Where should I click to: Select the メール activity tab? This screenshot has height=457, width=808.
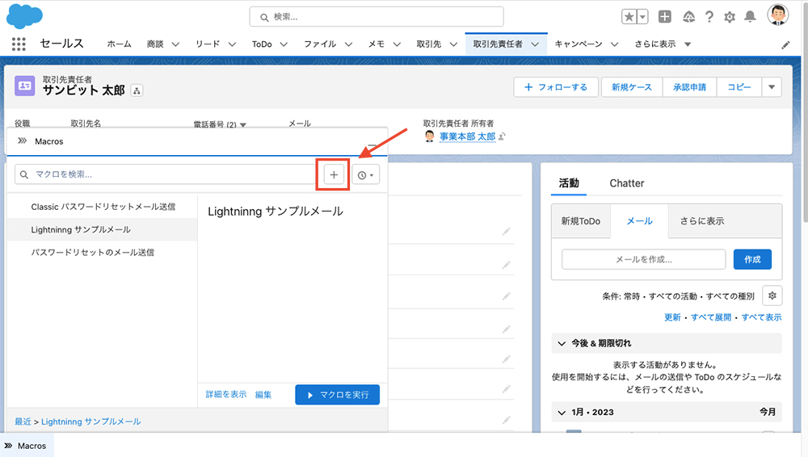point(639,221)
